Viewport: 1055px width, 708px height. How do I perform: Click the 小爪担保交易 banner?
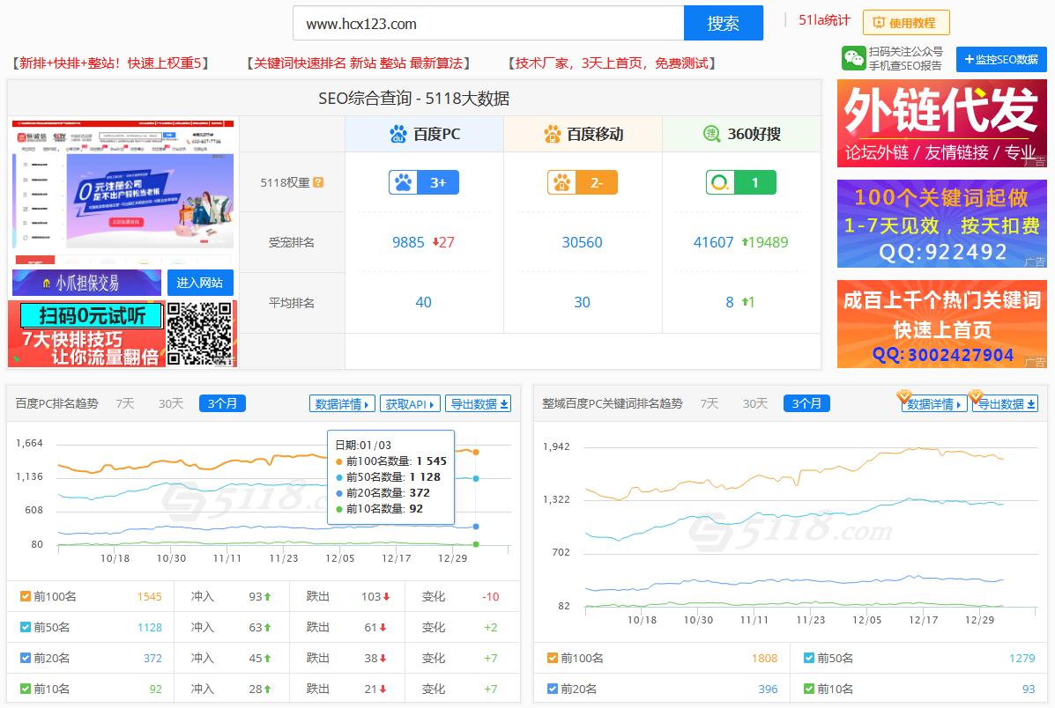(86, 283)
